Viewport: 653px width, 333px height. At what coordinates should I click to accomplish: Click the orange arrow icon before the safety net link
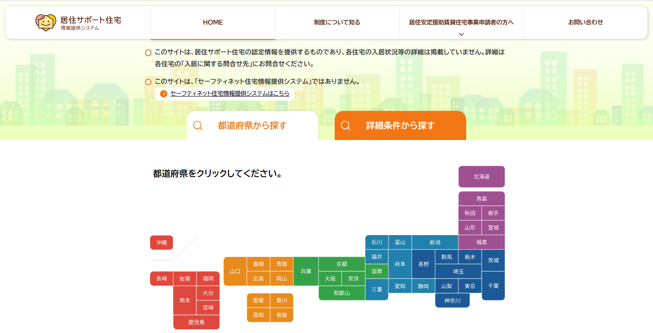click(x=163, y=94)
